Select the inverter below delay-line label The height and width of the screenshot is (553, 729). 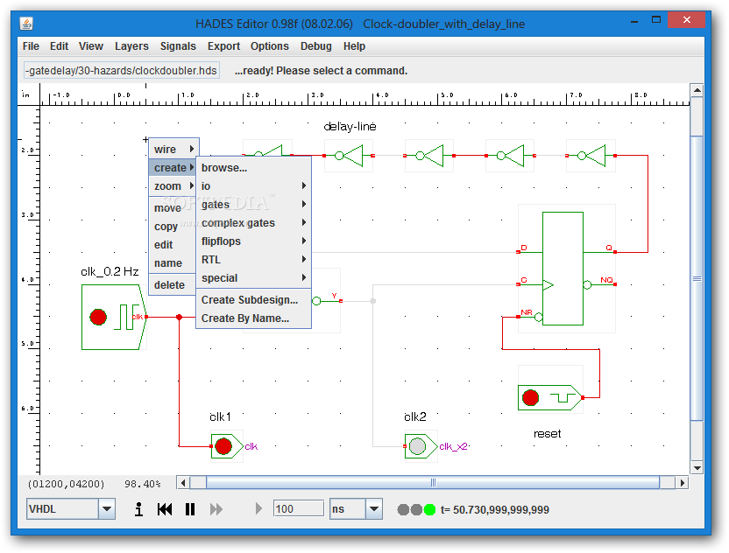(350, 156)
